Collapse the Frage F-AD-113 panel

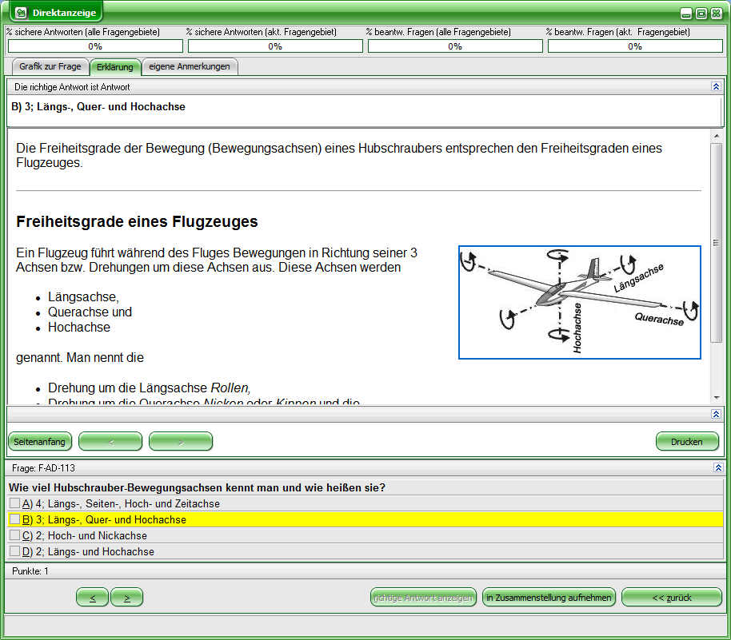click(718, 467)
